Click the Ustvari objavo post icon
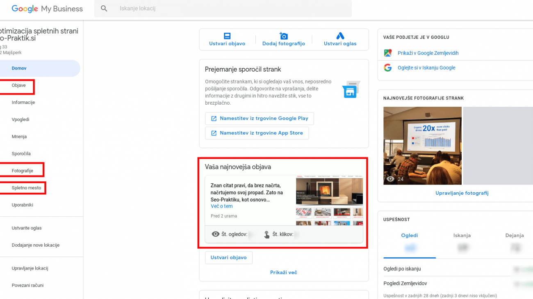 click(227, 36)
